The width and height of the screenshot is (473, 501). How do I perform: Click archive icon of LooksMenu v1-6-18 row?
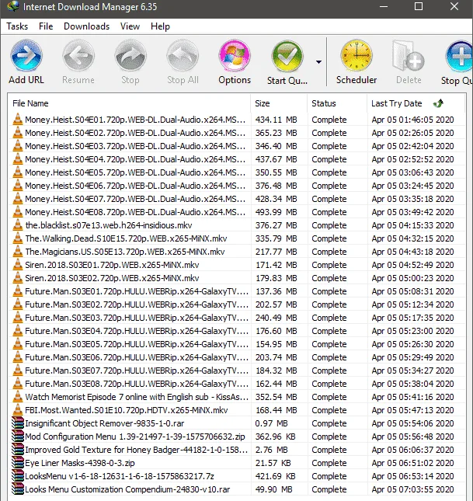tap(18, 476)
